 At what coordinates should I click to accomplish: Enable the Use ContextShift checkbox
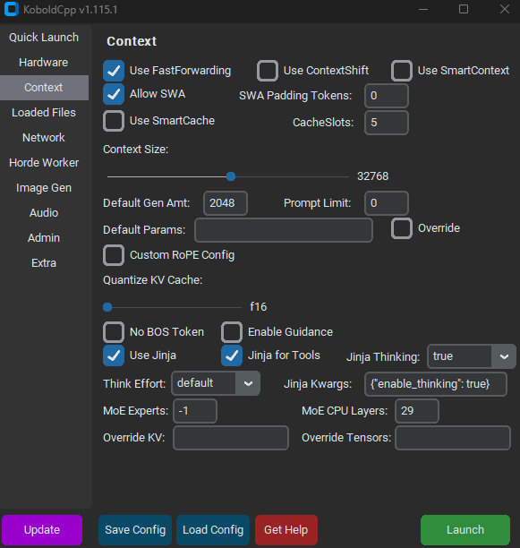click(x=268, y=71)
